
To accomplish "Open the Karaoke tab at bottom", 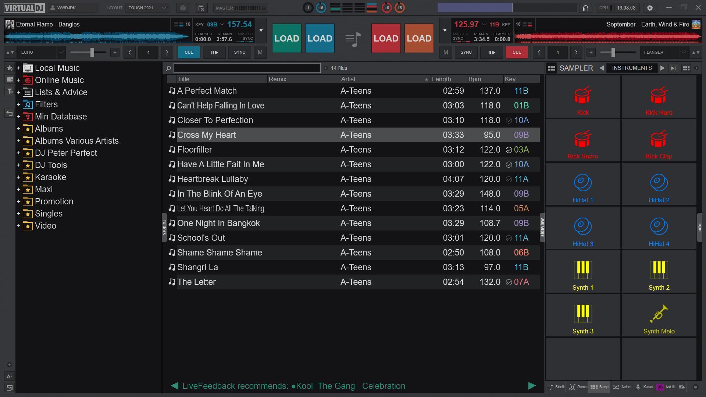I will coord(644,387).
